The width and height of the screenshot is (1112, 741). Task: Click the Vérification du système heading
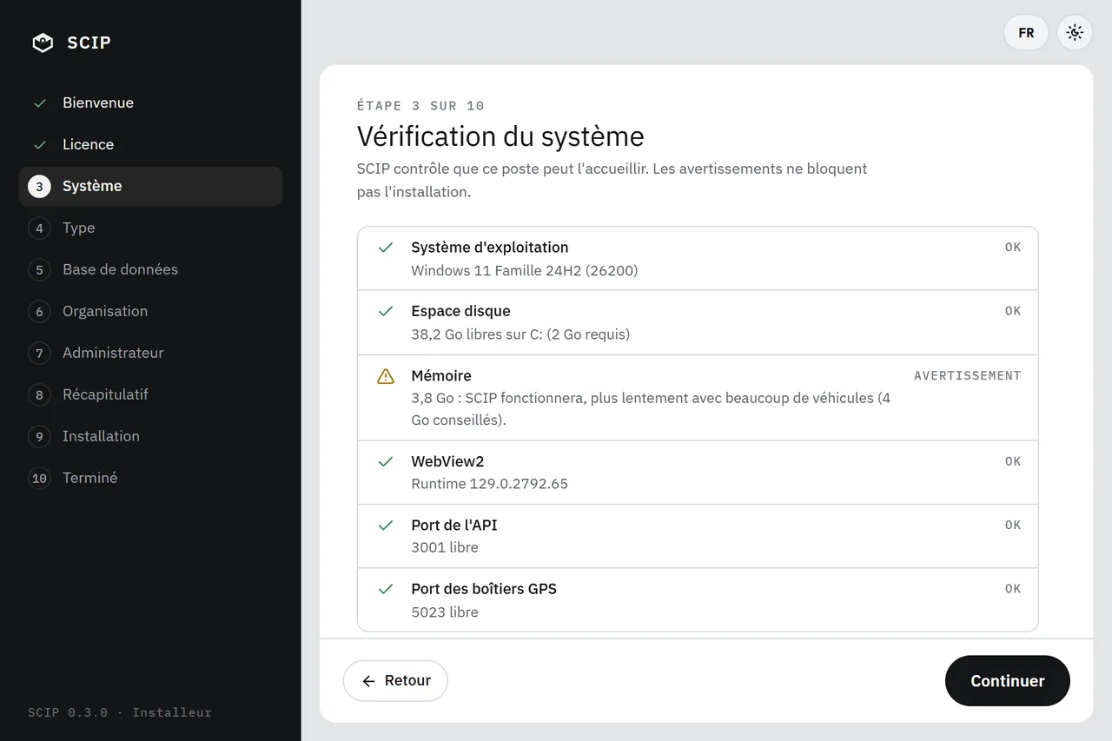click(x=500, y=136)
